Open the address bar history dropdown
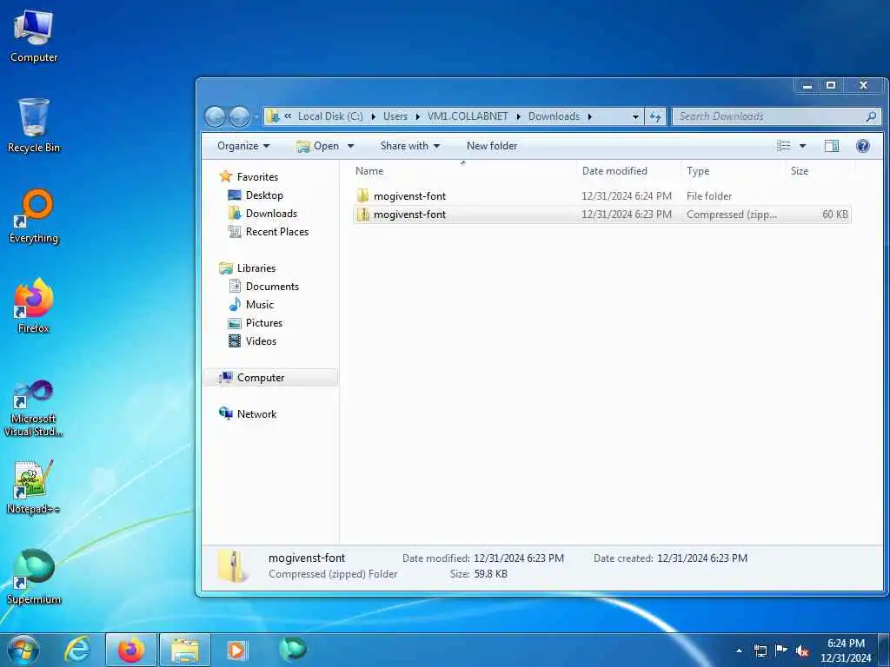890x667 pixels. point(635,116)
